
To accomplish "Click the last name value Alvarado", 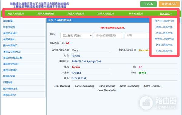I will (x=144, y=50).
